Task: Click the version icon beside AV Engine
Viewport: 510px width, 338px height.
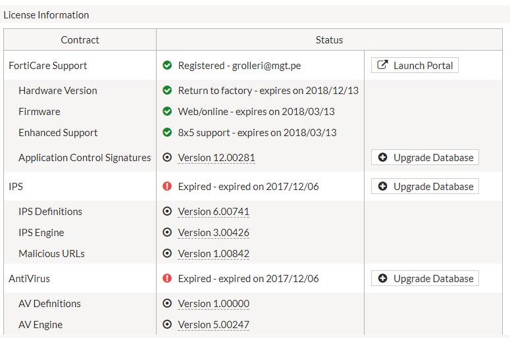Action: [x=167, y=325]
